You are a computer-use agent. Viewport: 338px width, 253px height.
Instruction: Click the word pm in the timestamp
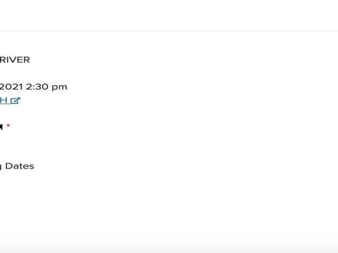[x=60, y=87]
